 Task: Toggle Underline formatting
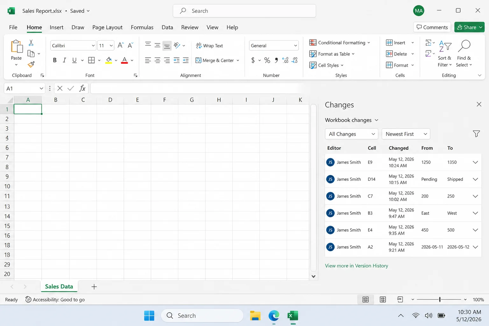point(74,60)
